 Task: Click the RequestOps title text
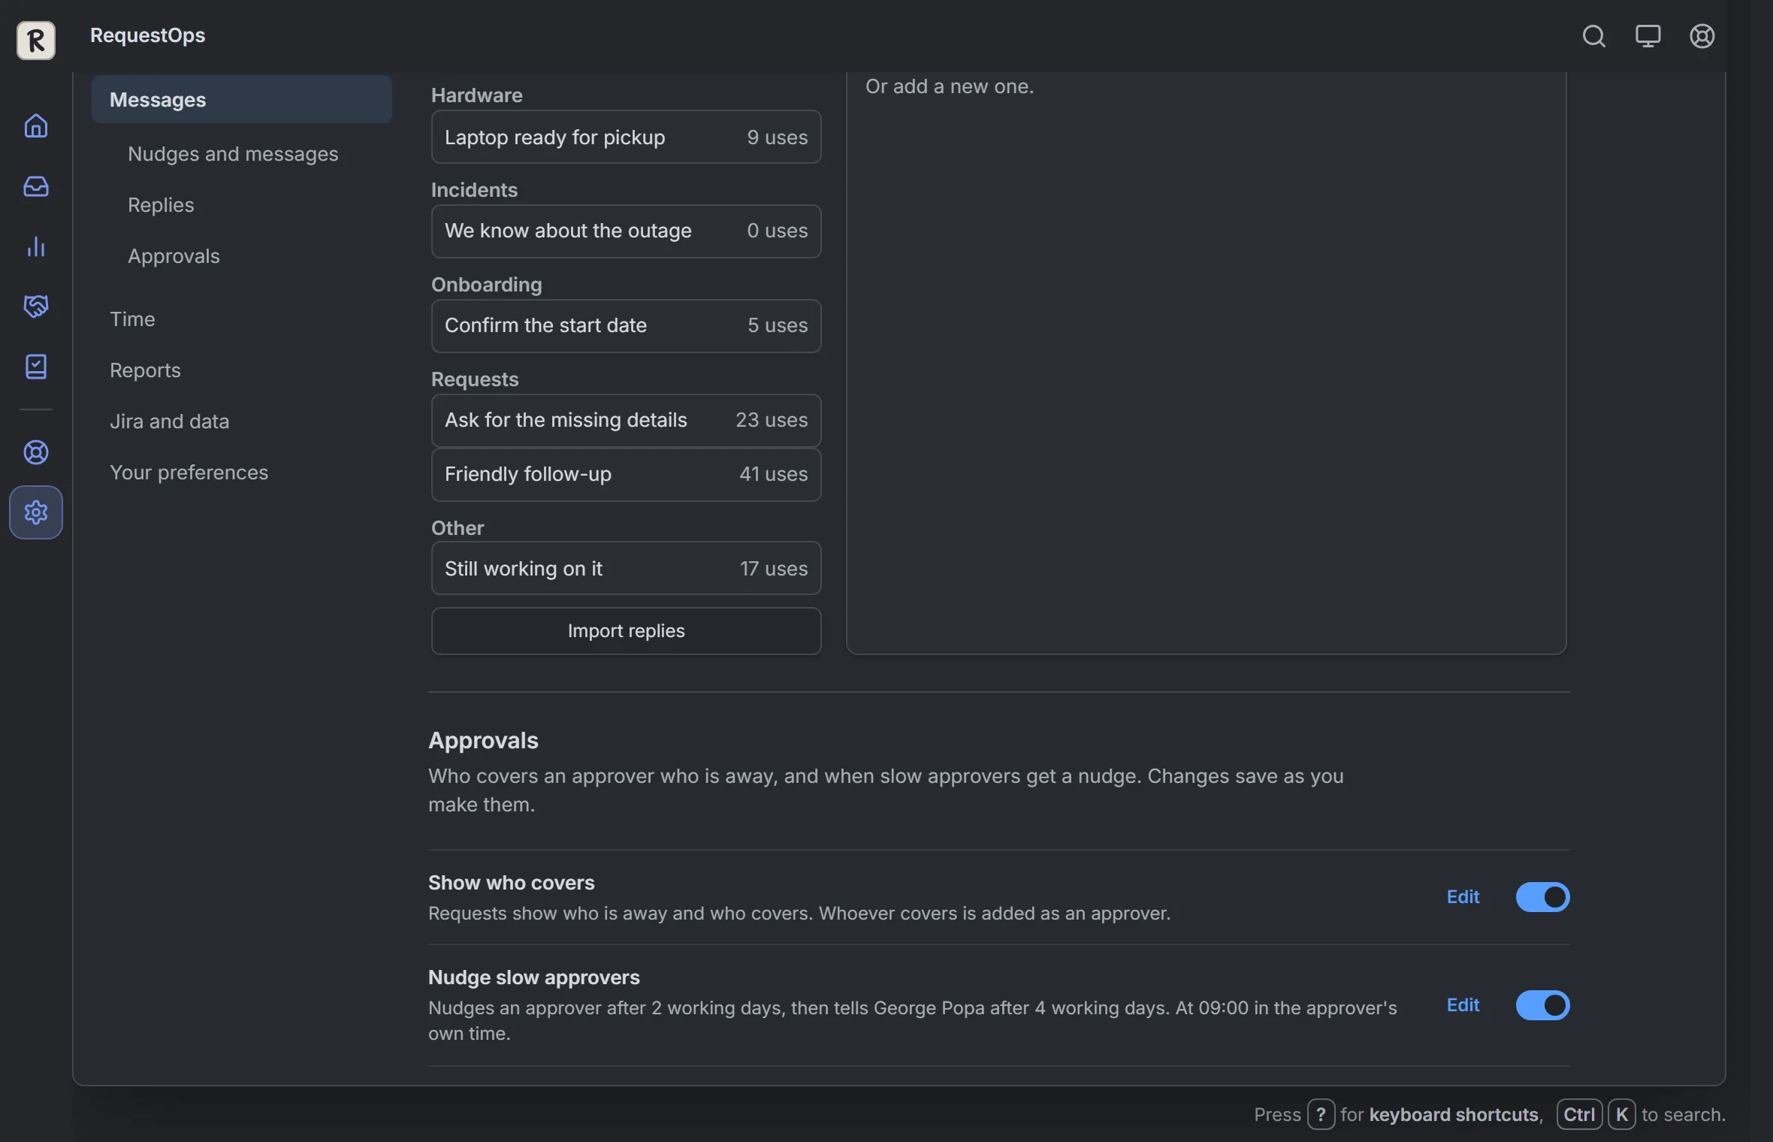click(147, 35)
